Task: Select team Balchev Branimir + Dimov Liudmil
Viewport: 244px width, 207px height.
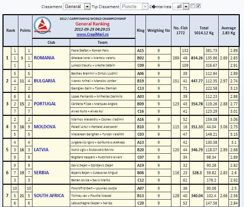Action: click(94, 73)
